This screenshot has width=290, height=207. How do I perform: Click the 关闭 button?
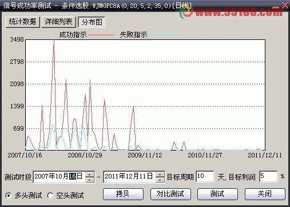pyautogui.click(x=265, y=194)
